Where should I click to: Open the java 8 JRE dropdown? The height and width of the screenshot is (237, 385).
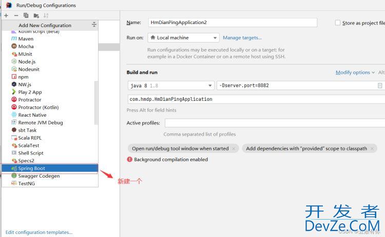[171, 85]
